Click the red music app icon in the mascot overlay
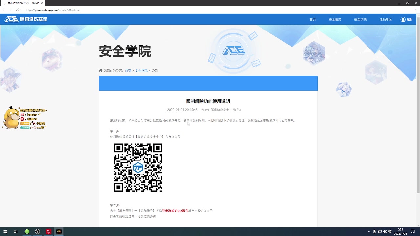The height and width of the screenshot is (236, 420). click(x=22, y=119)
